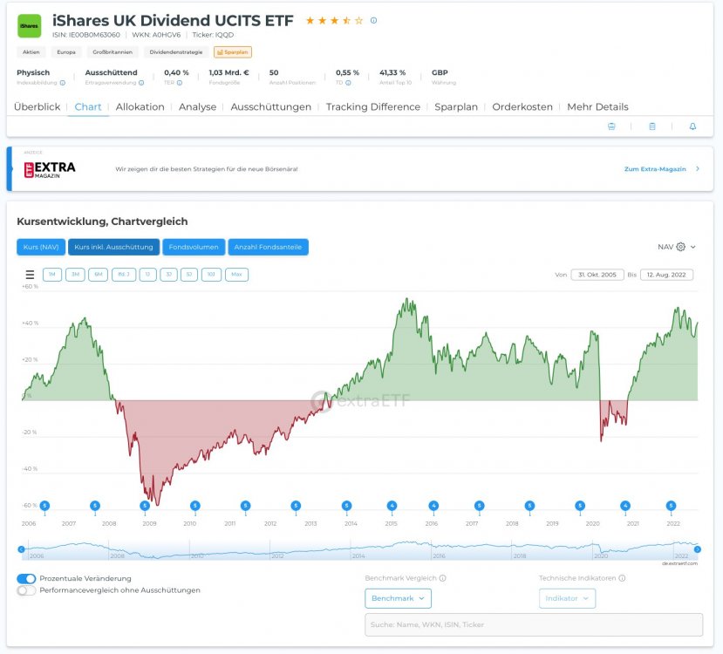Viewport: 723px width, 654px height.
Task: Follow the Zum Extra-Magazin link
Action: [655, 168]
